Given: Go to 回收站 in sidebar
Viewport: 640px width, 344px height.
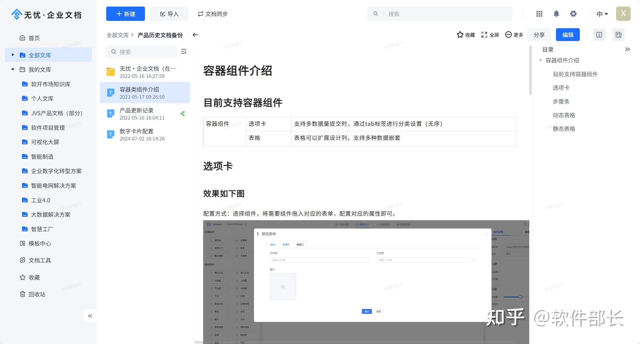Looking at the screenshot, I should pyautogui.click(x=37, y=294).
